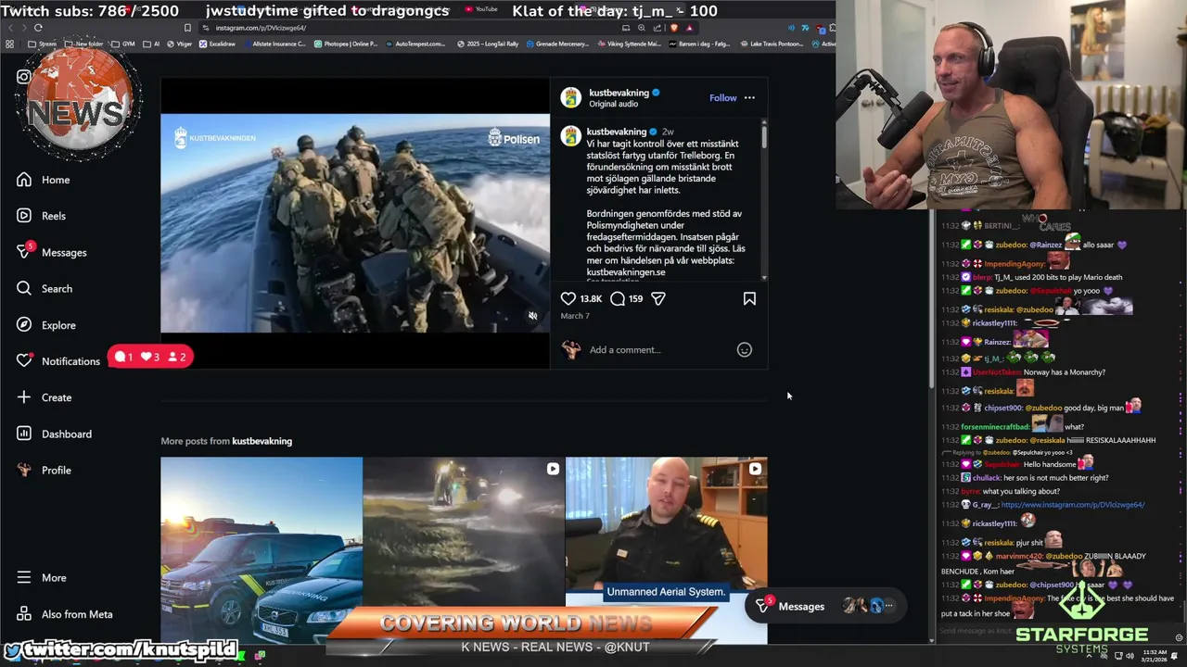
Task: Open comments via speech bubble icon
Action: pos(618,298)
